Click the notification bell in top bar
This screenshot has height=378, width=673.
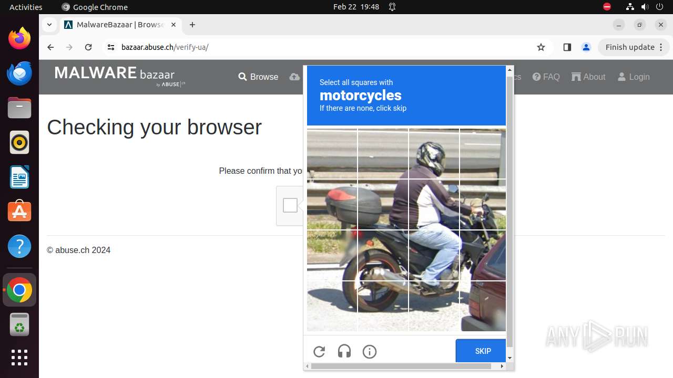click(x=392, y=7)
